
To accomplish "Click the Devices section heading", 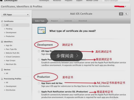I will 7,70.
